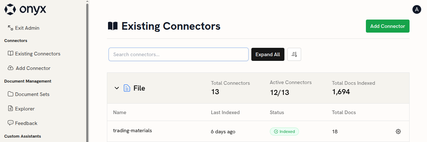Click the Add Connector cloud upload icon
Image resolution: width=427 pixels, height=142 pixels.
11,68
